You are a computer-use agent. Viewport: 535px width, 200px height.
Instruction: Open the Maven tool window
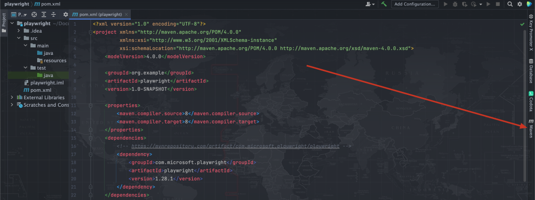pos(531,128)
